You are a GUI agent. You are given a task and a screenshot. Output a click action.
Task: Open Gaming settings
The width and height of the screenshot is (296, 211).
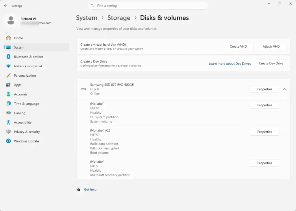pos(36,113)
